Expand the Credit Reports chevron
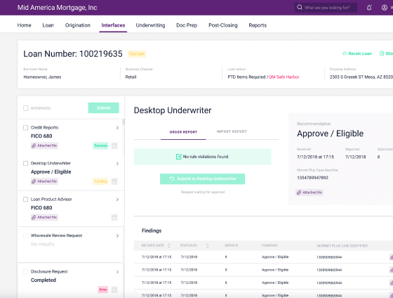 [x=117, y=128]
